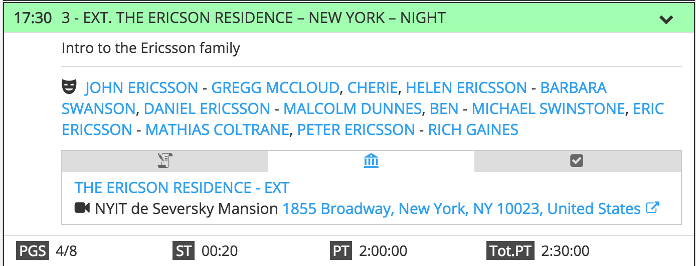Open the script notes tab icon
Viewport: 696px width, 266px height.
(164, 160)
